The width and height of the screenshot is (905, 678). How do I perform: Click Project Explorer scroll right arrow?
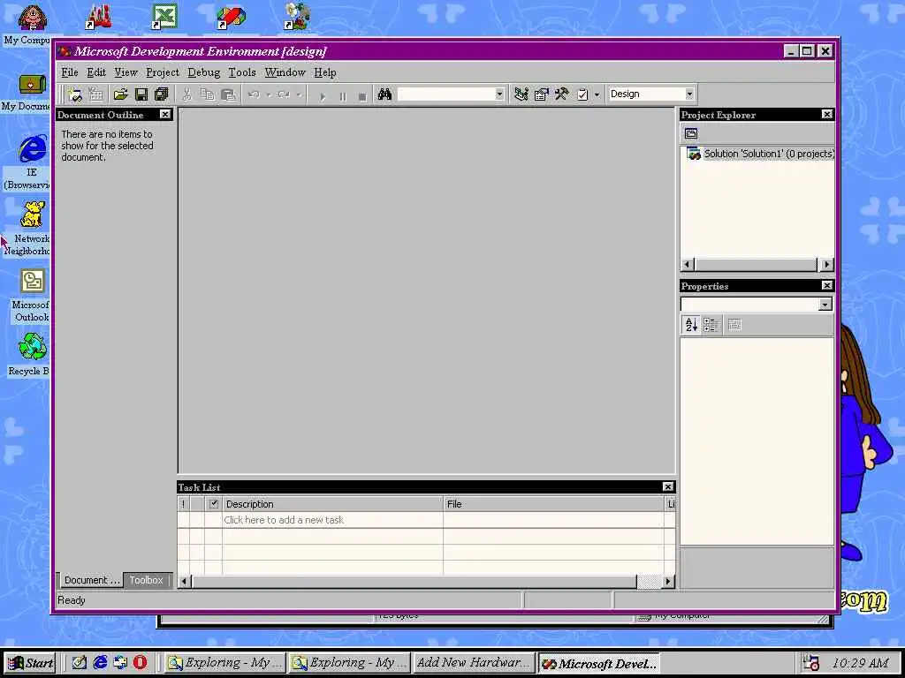click(x=826, y=265)
